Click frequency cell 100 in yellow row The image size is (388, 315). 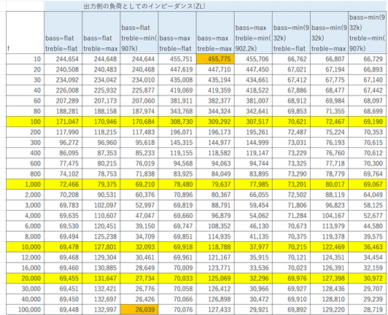pyautogui.click(x=26, y=122)
